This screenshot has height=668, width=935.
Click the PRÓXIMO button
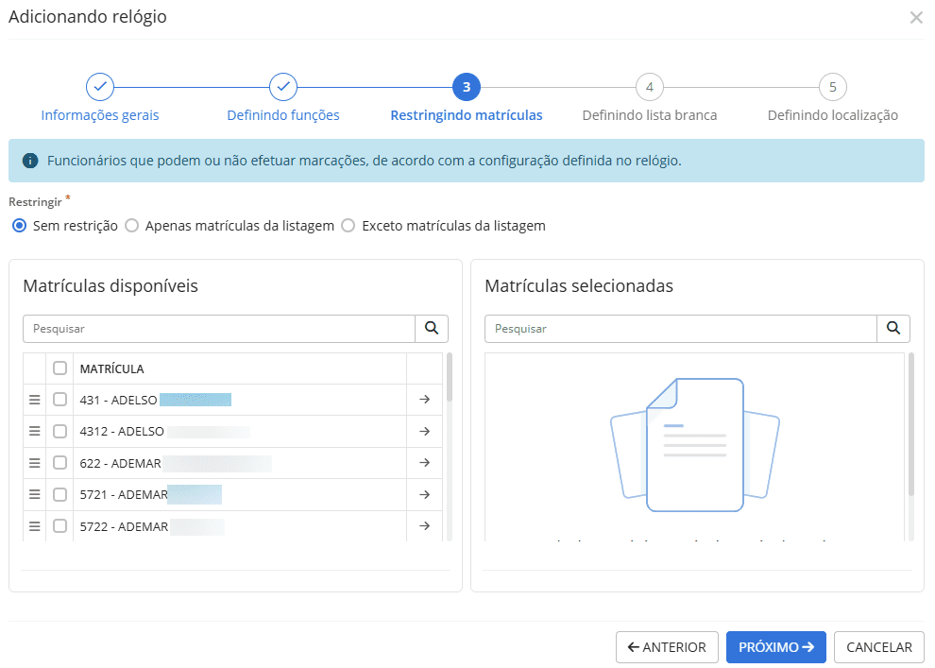(775, 647)
